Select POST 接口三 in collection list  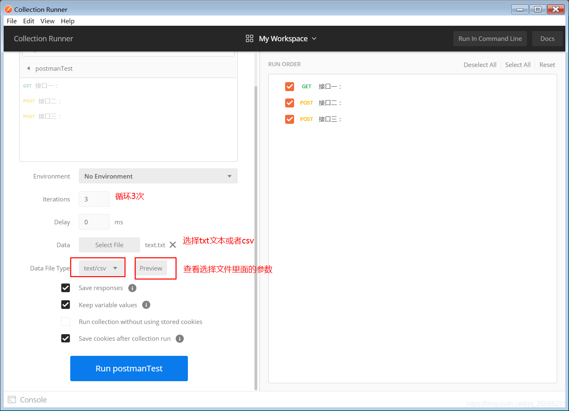click(42, 116)
